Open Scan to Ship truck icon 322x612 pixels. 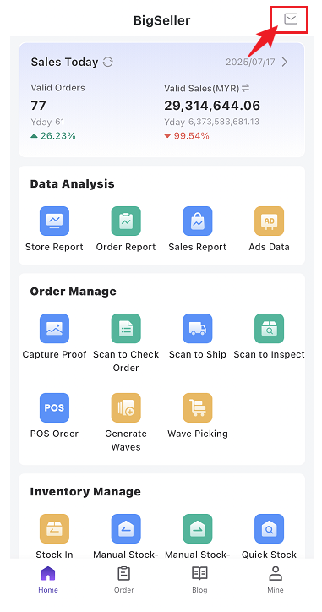coord(198,329)
